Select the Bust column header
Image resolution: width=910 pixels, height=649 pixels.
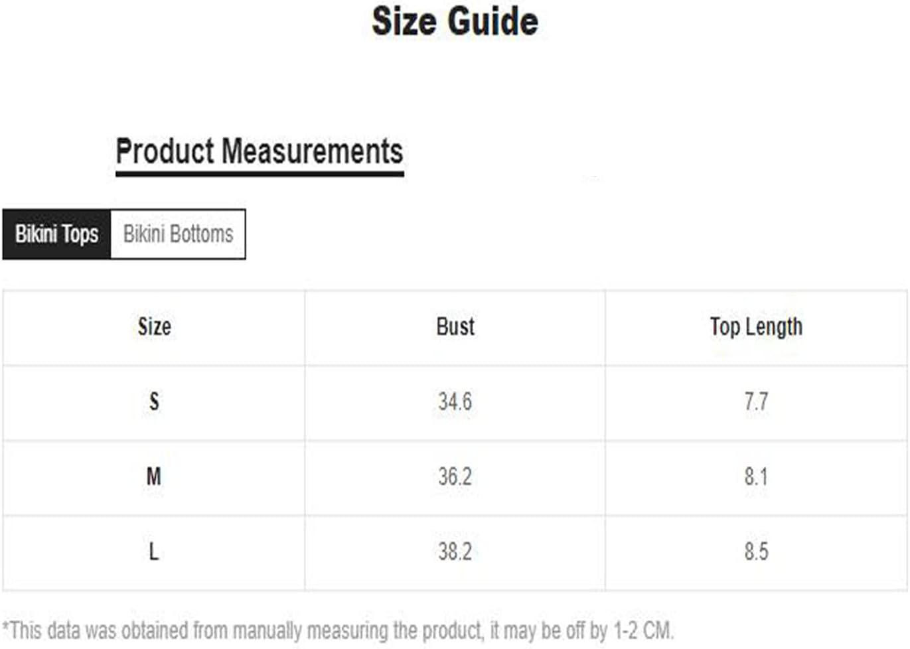point(455,327)
